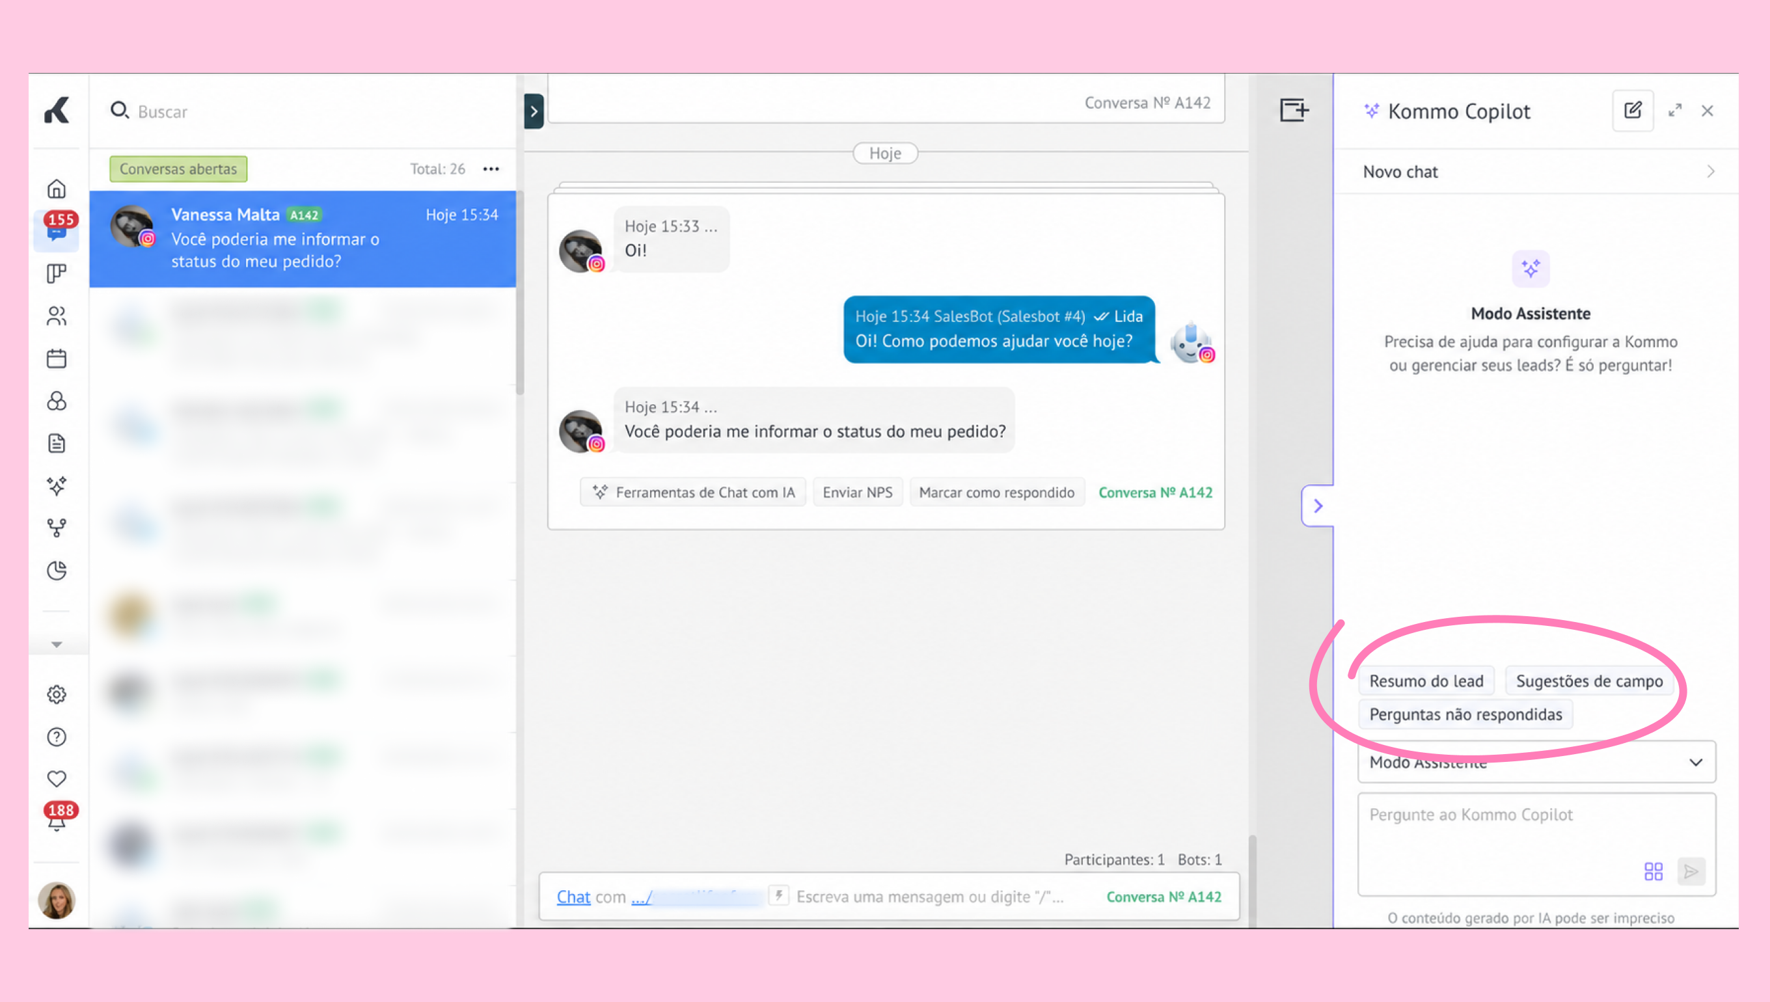Expand the Copilot panel to fullscreen
The height and width of the screenshot is (1002, 1770).
1675,110
